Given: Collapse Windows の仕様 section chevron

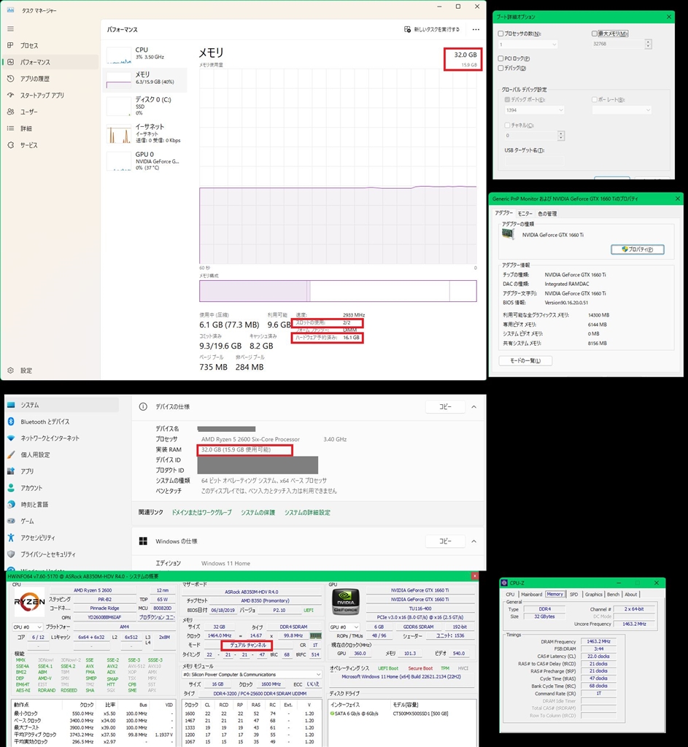Looking at the screenshot, I should pyautogui.click(x=474, y=541).
